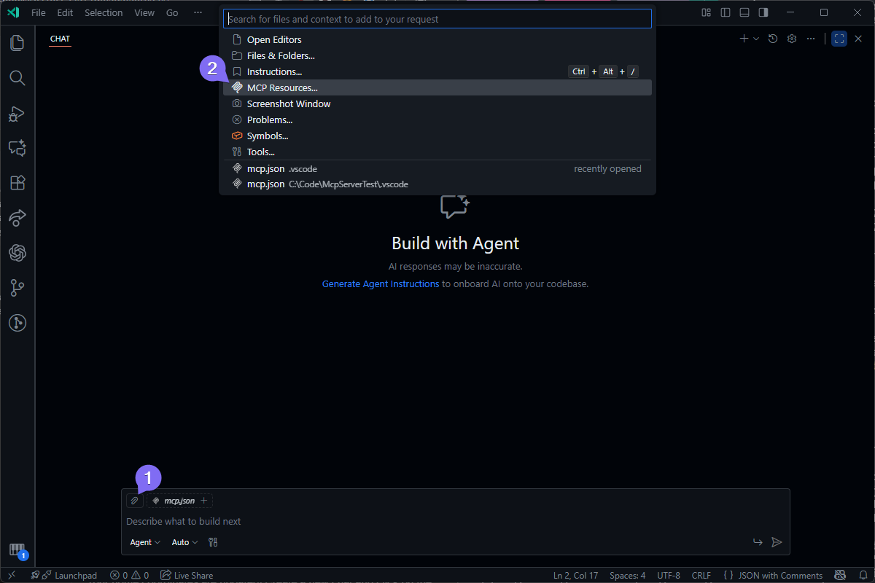Start a new chat with the plus icon
Screen dimensions: 875x583
pyautogui.click(x=744, y=38)
